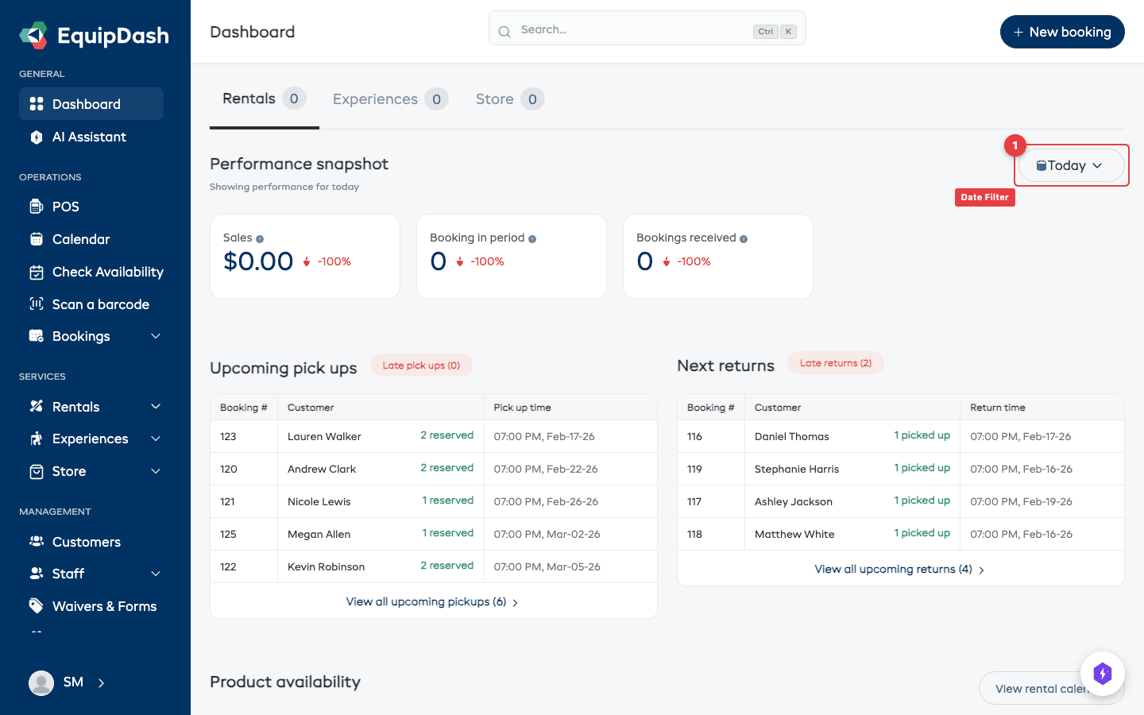The height and width of the screenshot is (715, 1144).
Task: Expand the Staff sidebar menu
Action: click(x=69, y=573)
